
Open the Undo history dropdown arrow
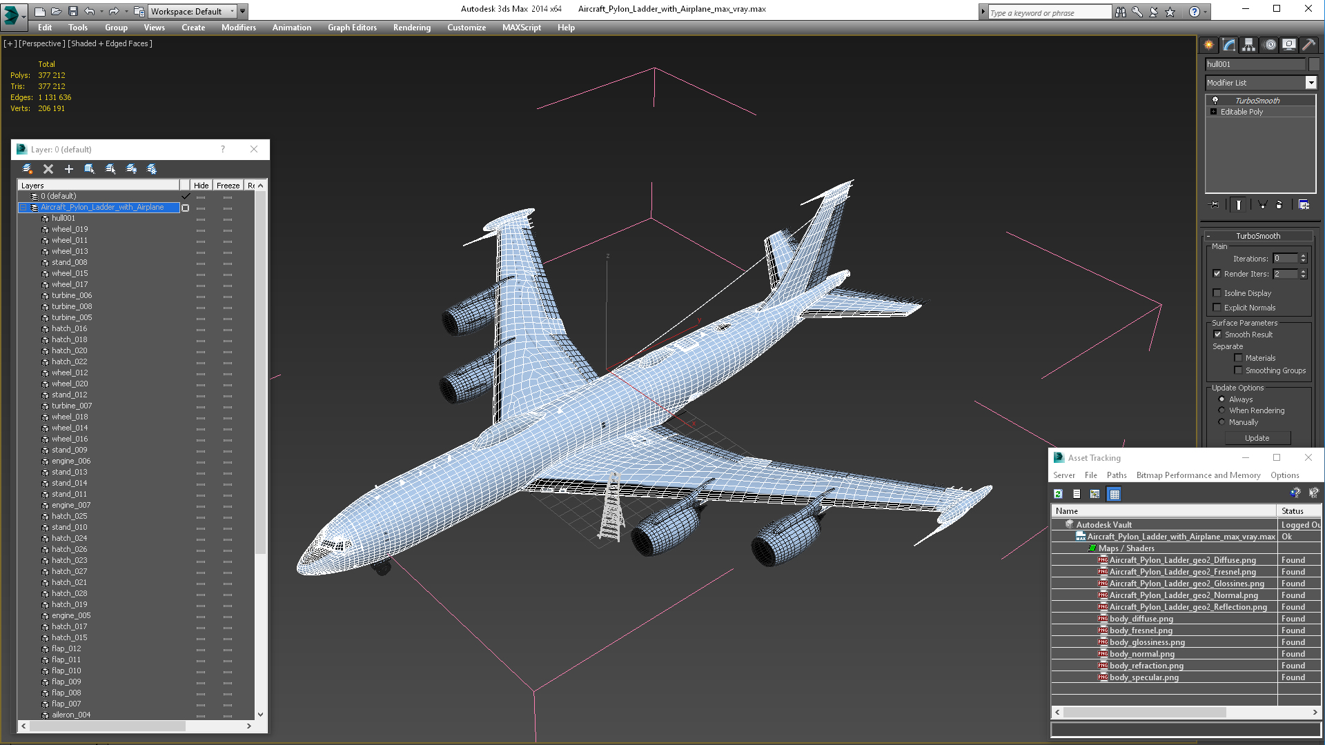101,12
